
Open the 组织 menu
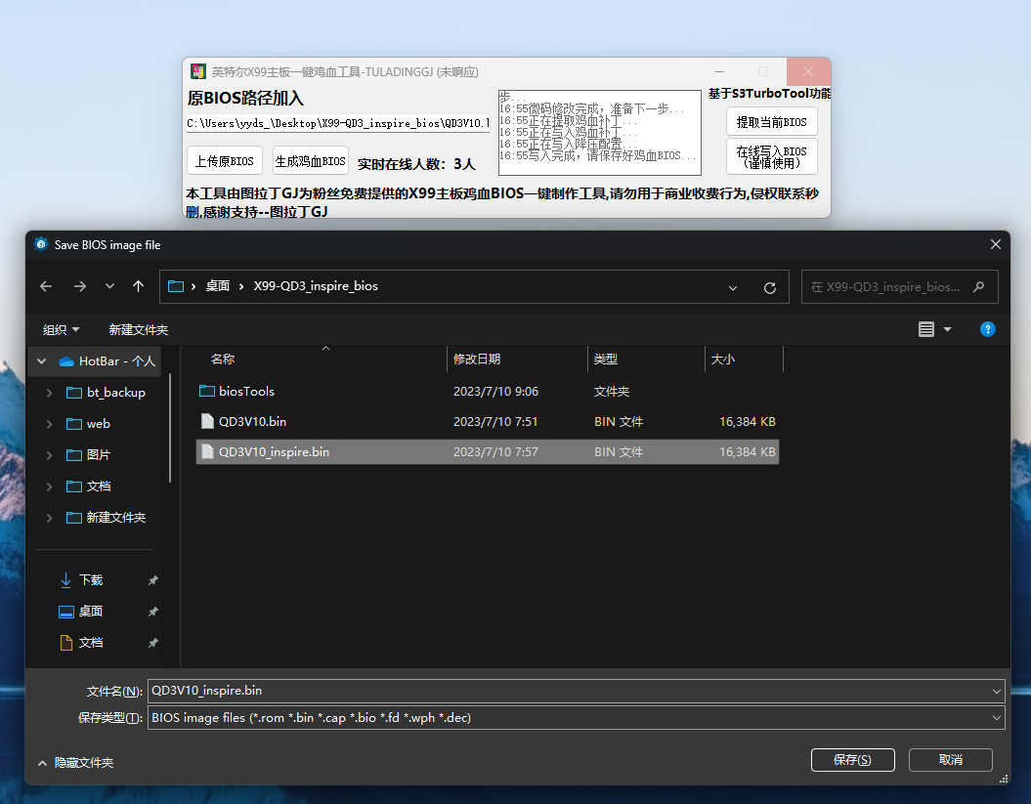(62, 329)
